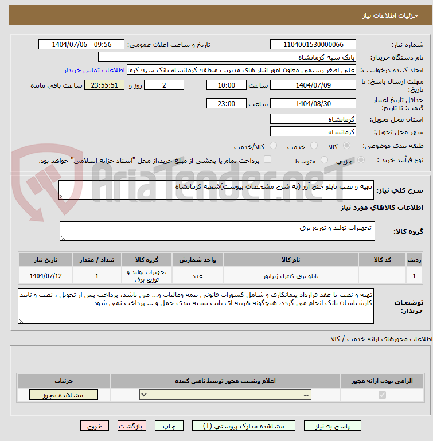Select the کالا/خدمت radio button
433x441 pixels.
click(x=273, y=146)
